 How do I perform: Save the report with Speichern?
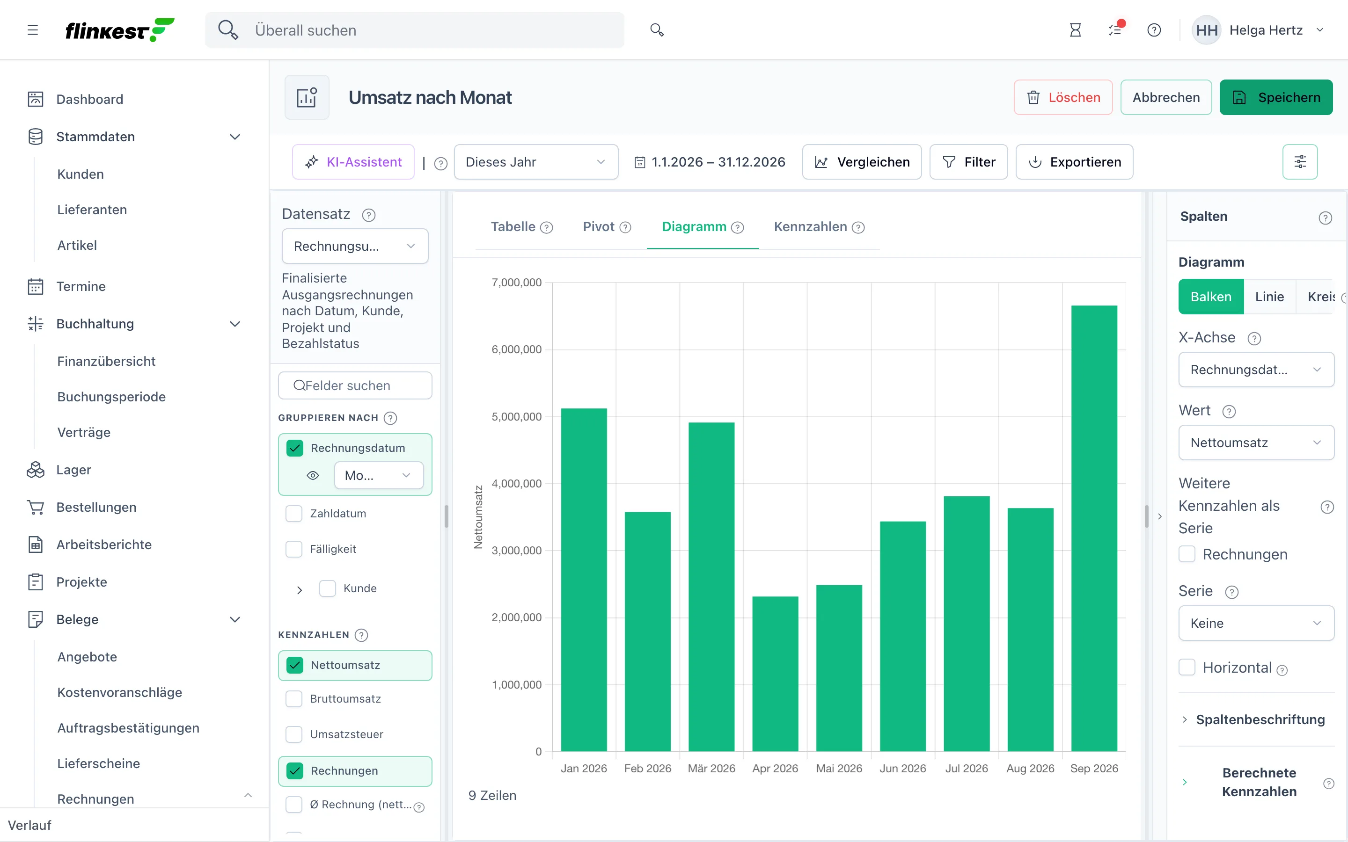tap(1276, 97)
